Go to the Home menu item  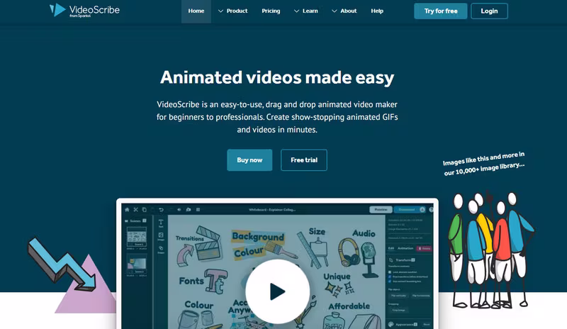pos(196,11)
